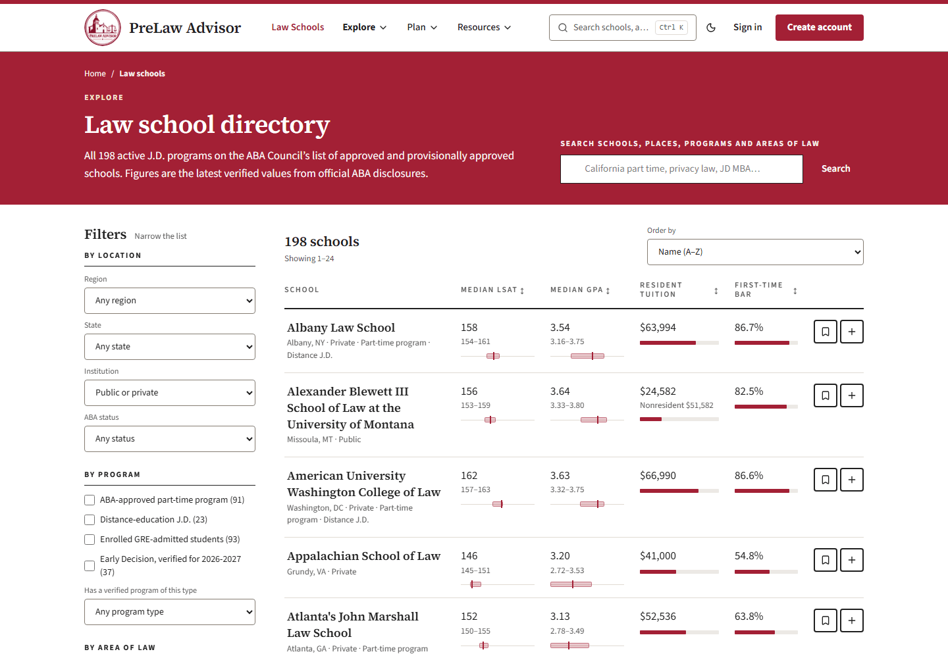
Task: Open the Resources menu
Action: (484, 27)
